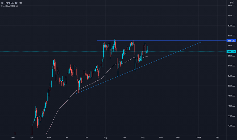Click the Sep label on time axis
237x140 pixels.
(124, 137)
